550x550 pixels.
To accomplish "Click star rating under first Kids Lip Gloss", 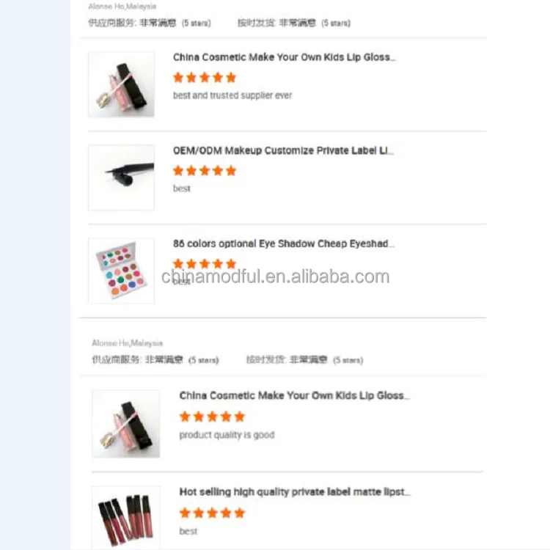I will coord(205,77).
